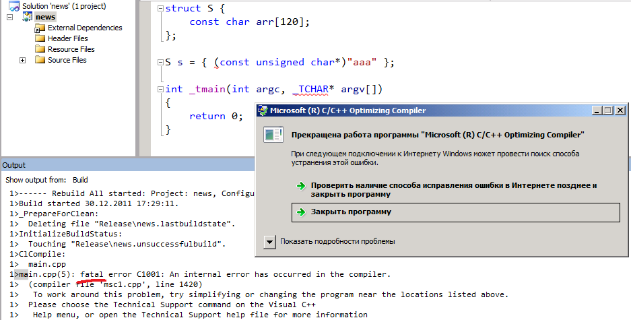The width and height of the screenshot is (631, 320).
Task: Collapse the S s initializer block
Action: [x=160, y=63]
